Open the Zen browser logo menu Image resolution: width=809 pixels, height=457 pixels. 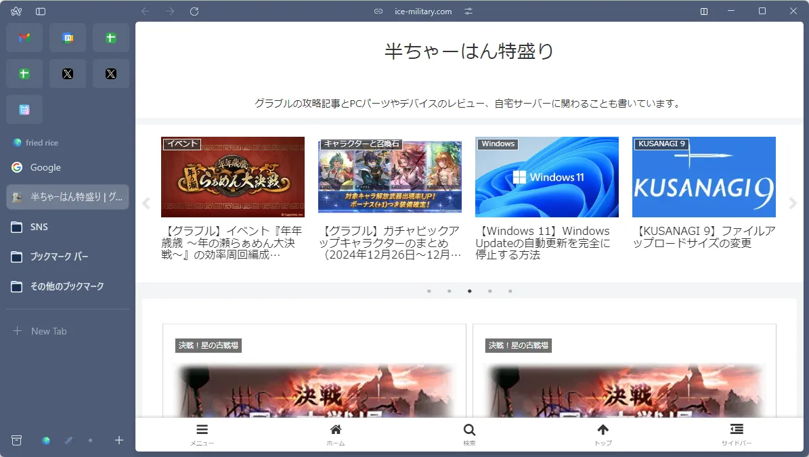point(16,12)
